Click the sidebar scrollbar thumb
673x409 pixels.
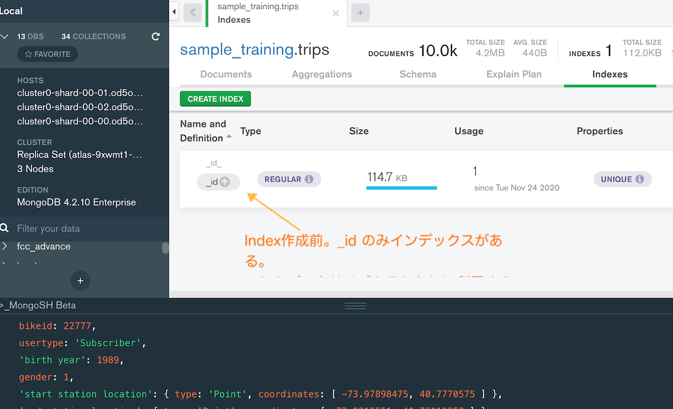(165, 248)
